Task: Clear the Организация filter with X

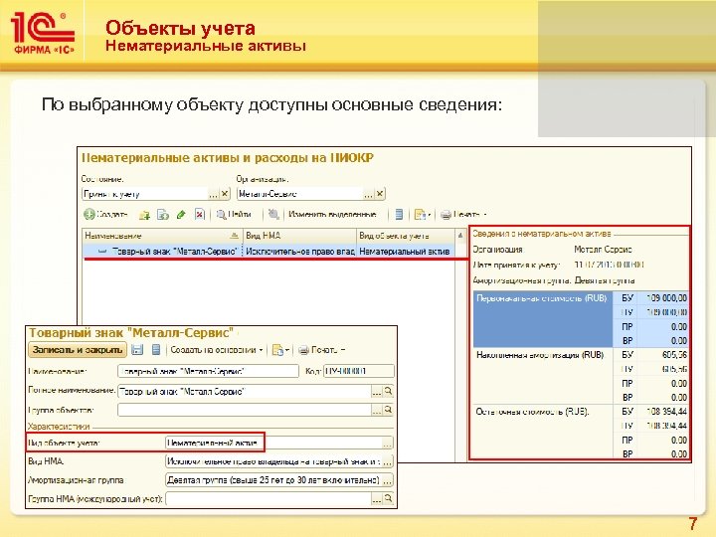Action: pos(380,194)
